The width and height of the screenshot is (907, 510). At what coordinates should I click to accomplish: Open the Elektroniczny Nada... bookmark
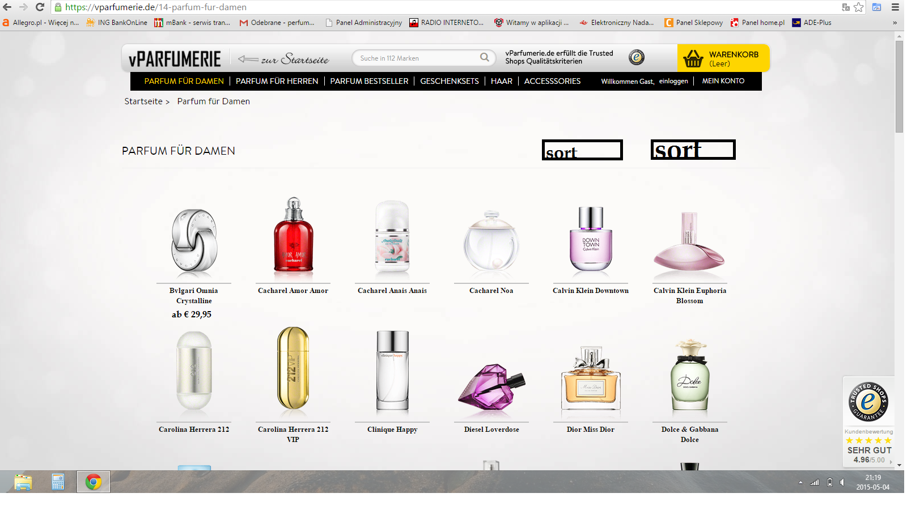tap(617, 23)
